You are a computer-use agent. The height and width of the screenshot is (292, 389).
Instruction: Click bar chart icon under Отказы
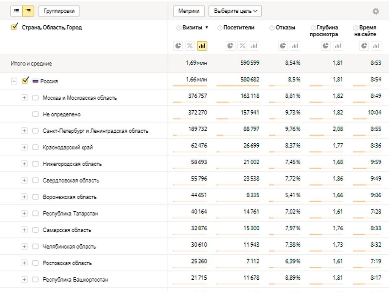tap(295, 46)
